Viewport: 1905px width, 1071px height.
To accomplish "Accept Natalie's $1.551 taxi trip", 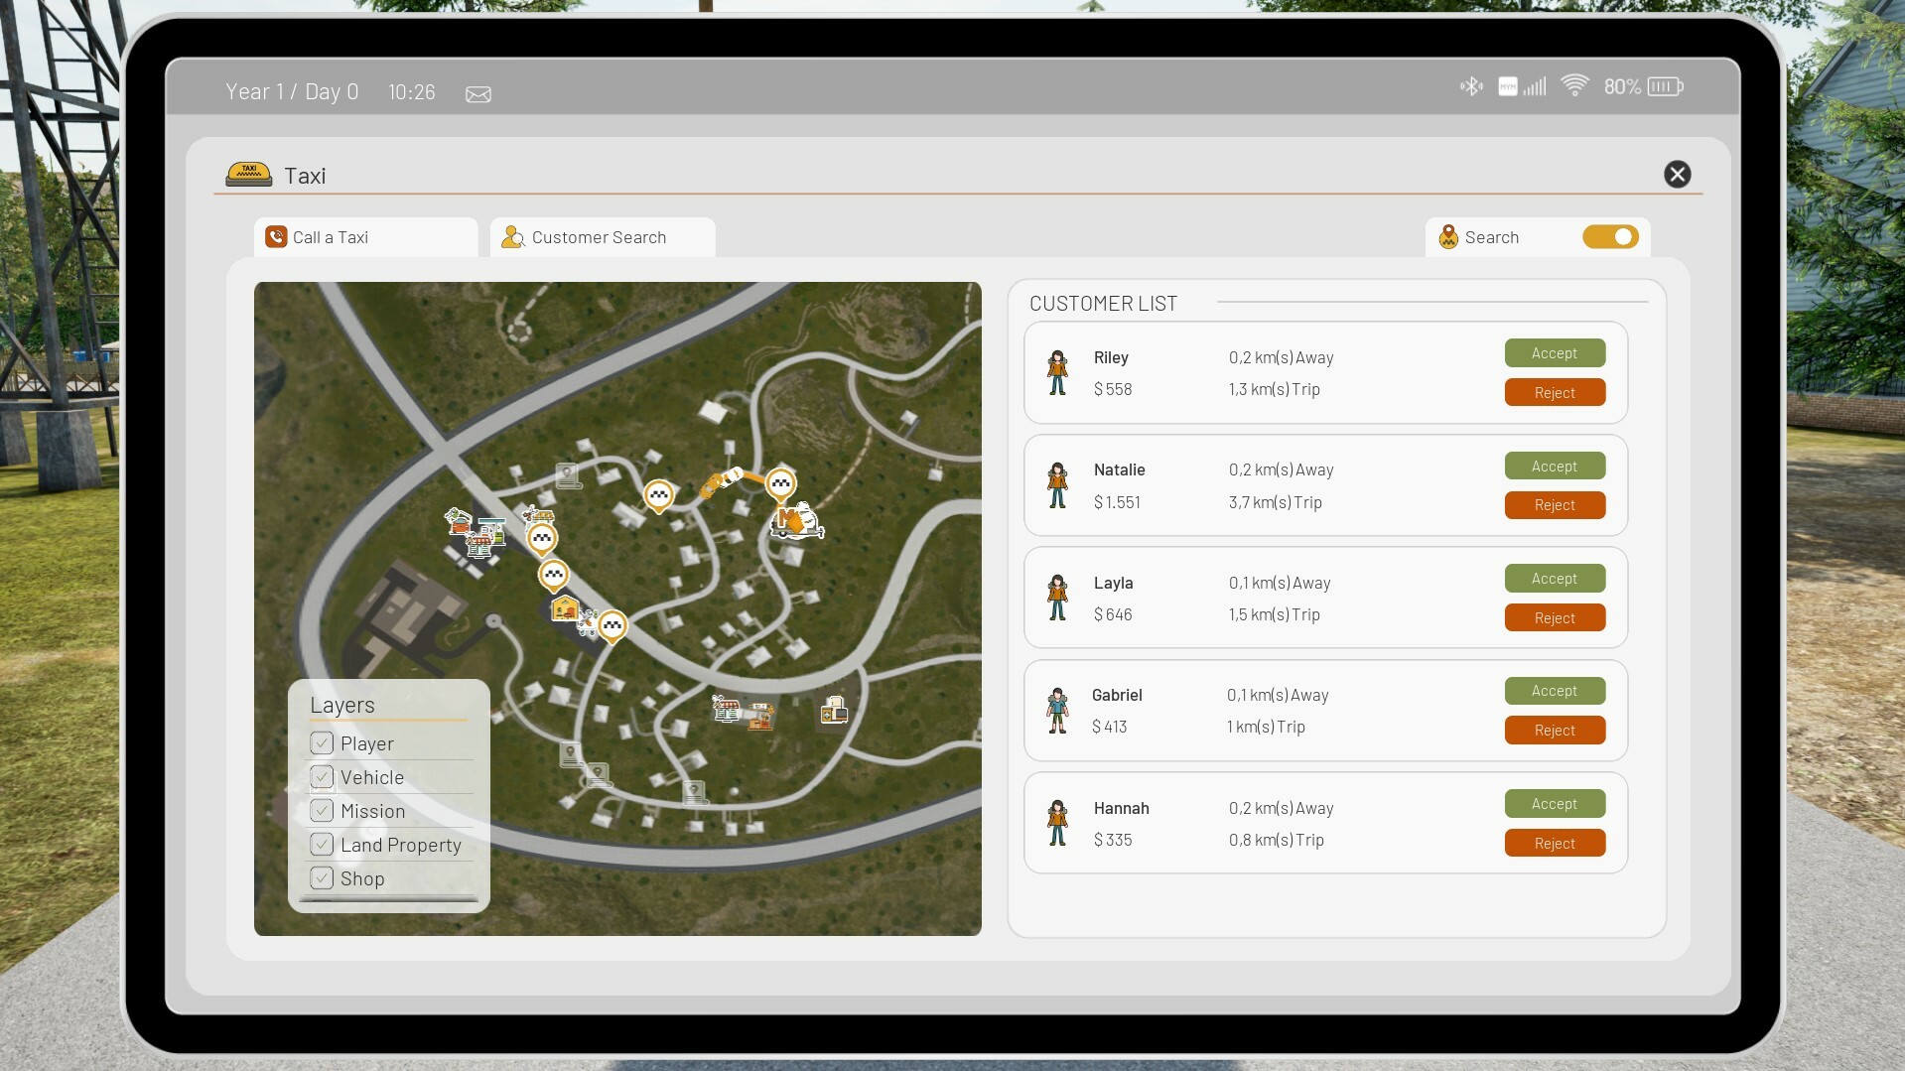I will (x=1554, y=466).
